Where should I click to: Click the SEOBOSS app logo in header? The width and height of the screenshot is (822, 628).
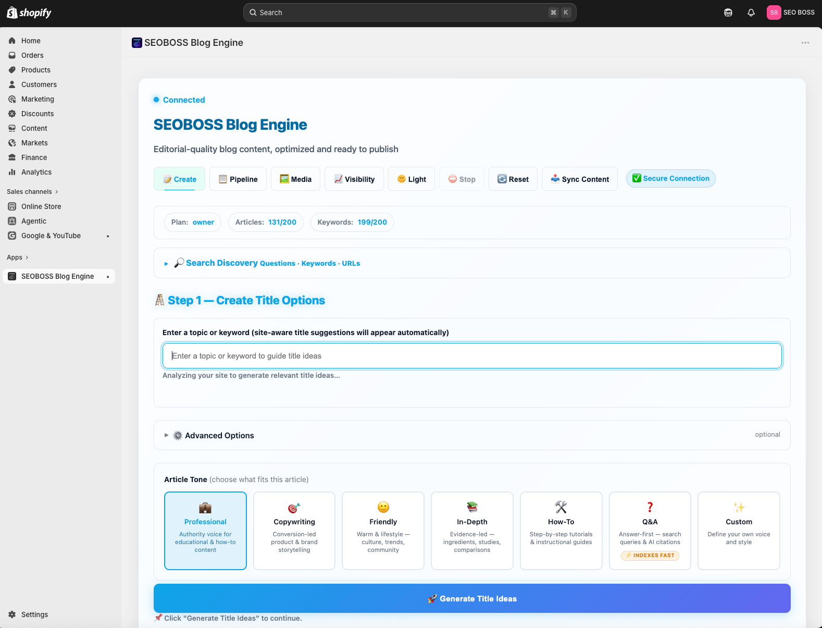[x=137, y=43]
